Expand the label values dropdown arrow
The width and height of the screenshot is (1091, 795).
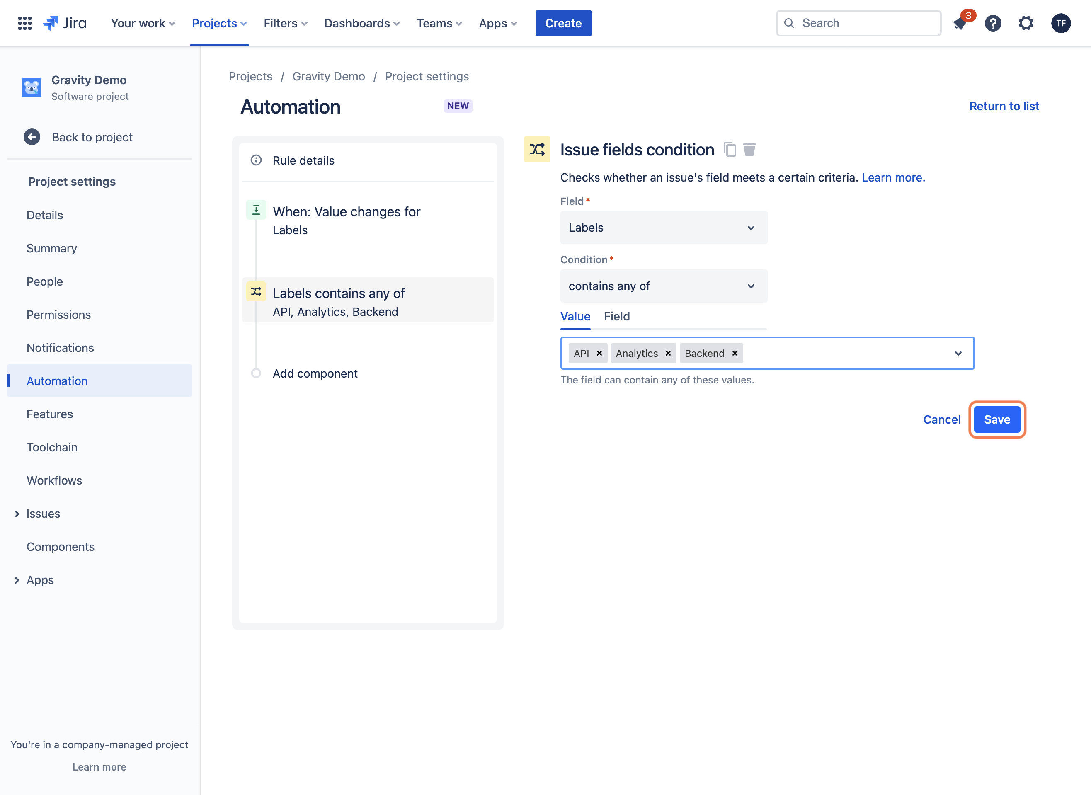click(x=958, y=353)
